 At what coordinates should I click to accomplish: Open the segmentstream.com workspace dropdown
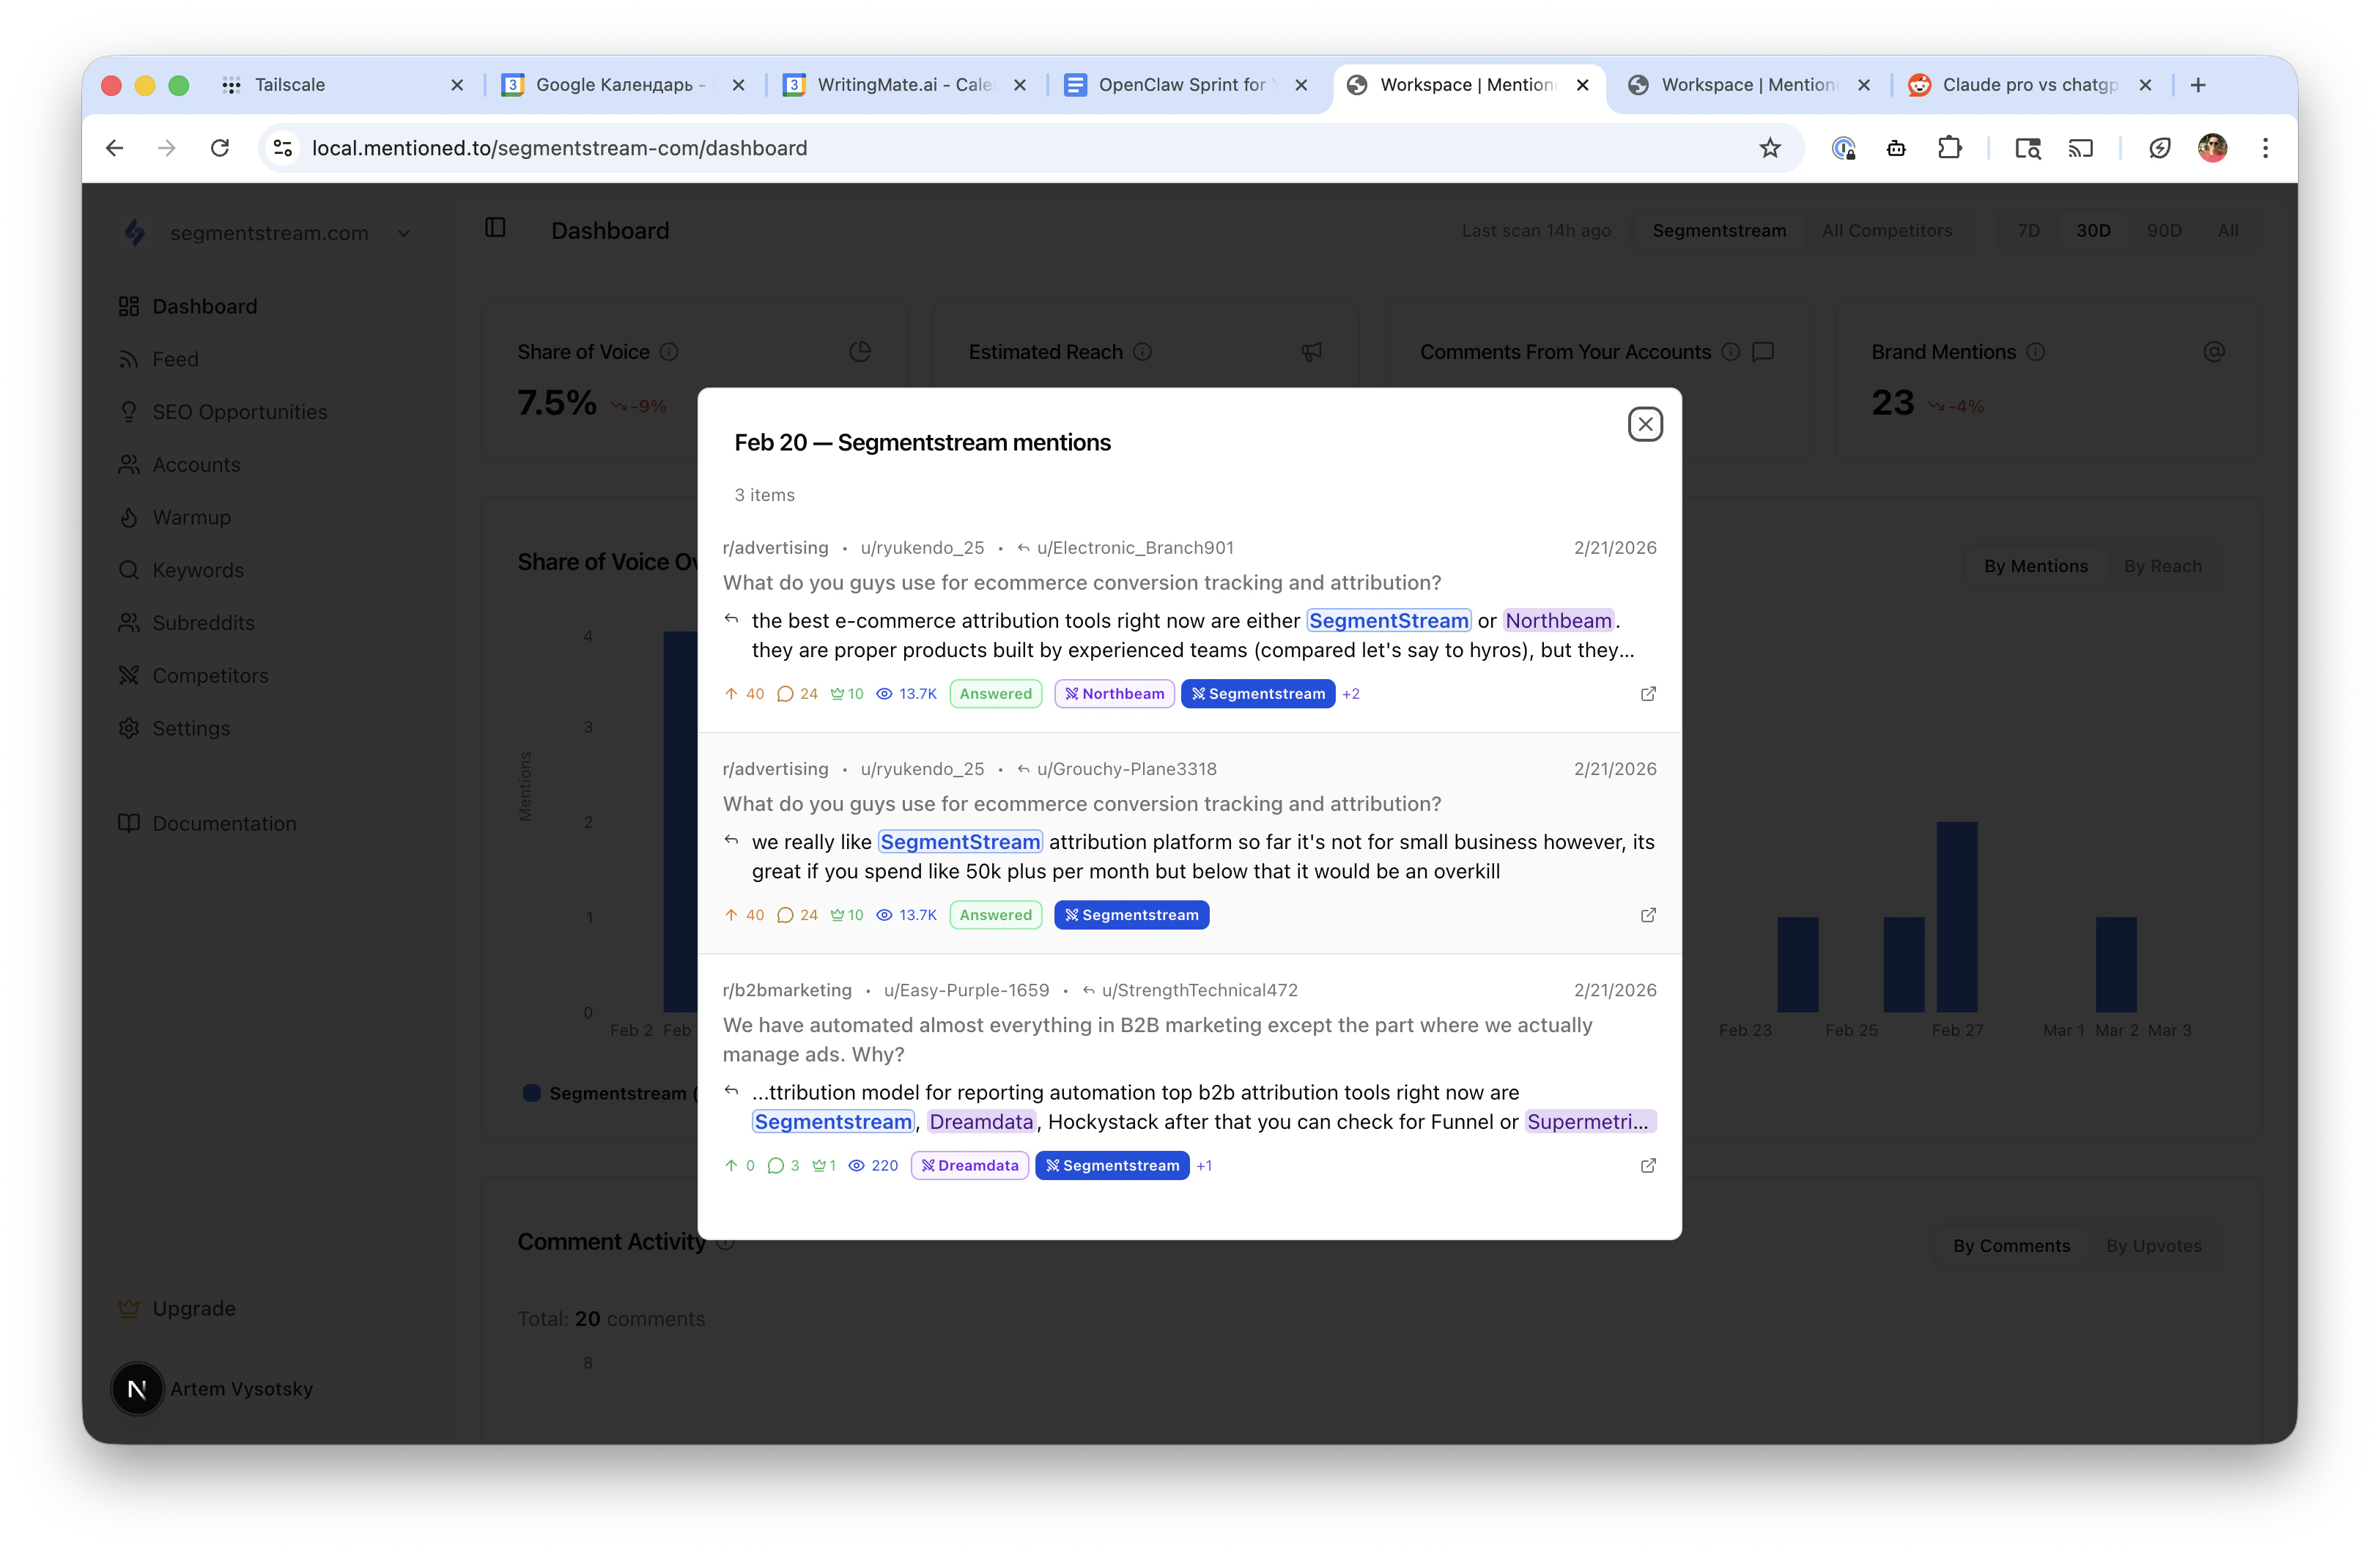coord(404,232)
